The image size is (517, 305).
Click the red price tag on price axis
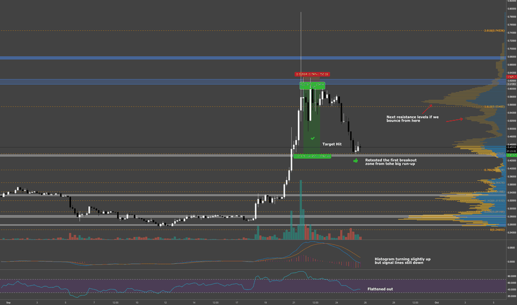click(x=511, y=77)
